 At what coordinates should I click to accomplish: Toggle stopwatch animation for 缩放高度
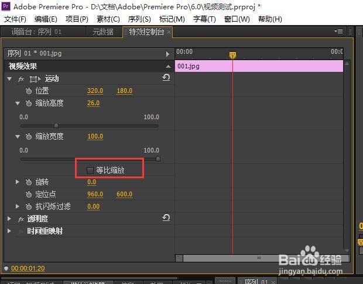click(x=29, y=103)
